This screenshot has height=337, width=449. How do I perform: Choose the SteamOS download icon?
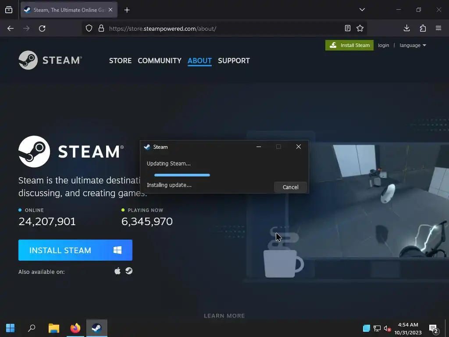click(x=129, y=271)
